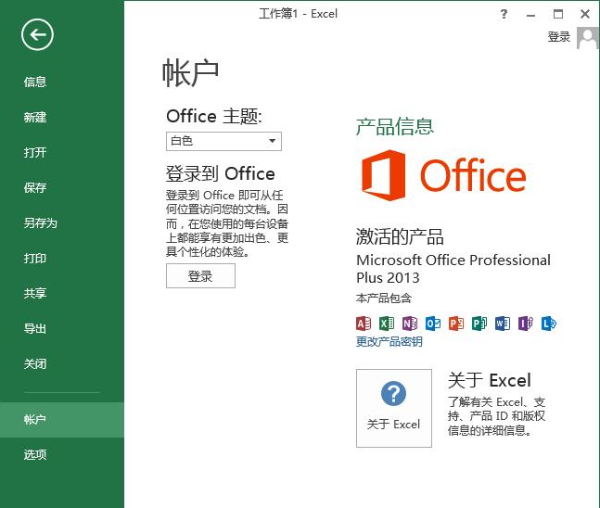Screen dimensions: 600x508
Task: Click the 'Office 主题:' label
Action: point(214,116)
